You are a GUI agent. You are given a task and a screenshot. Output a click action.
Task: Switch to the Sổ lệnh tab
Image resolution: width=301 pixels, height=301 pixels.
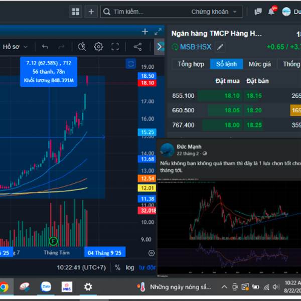click(x=227, y=64)
